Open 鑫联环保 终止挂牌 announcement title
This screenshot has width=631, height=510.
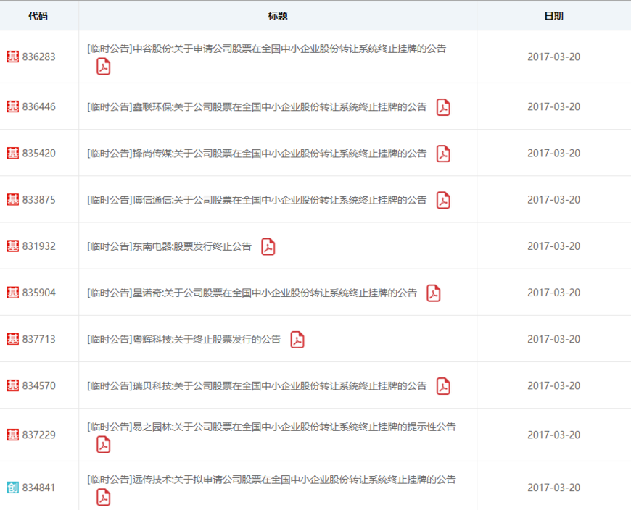(x=257, y=107)
